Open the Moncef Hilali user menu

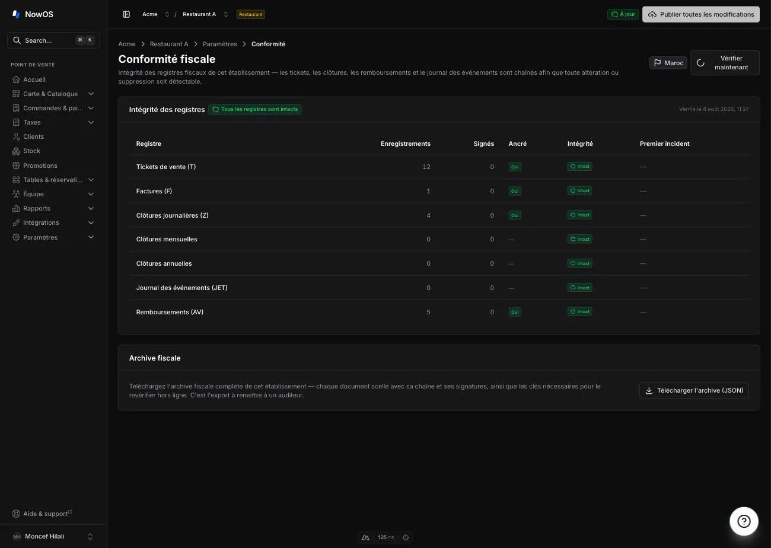pyautogui.click(x=53, y=536)
